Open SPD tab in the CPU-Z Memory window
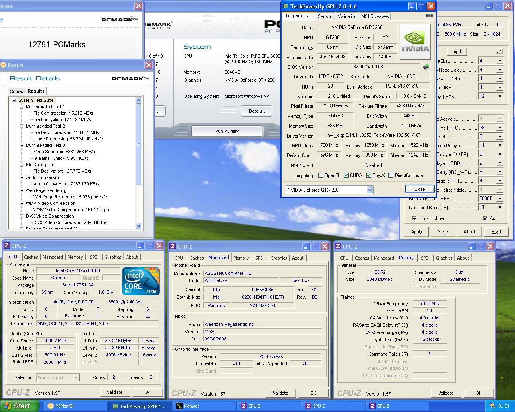 point(424,258)
